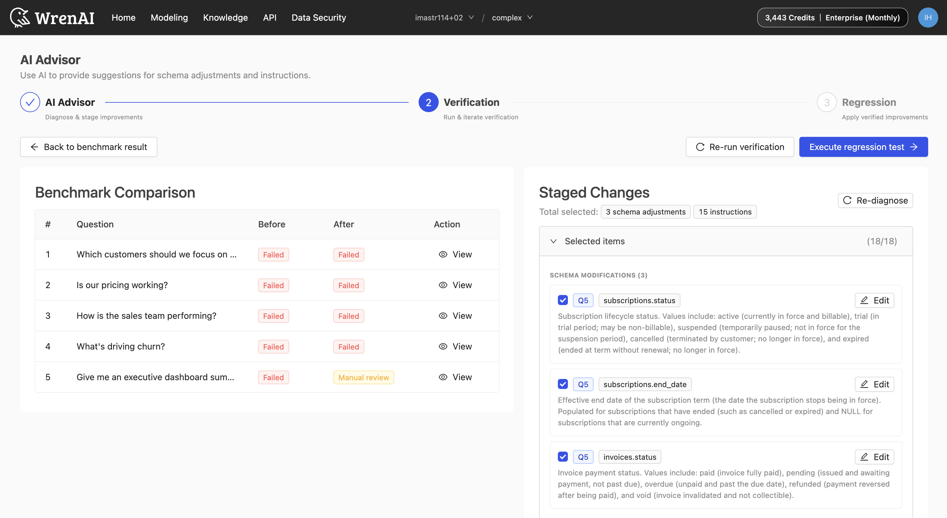
Task: Click the eye icon for question 1
Action: pos(443,254)
